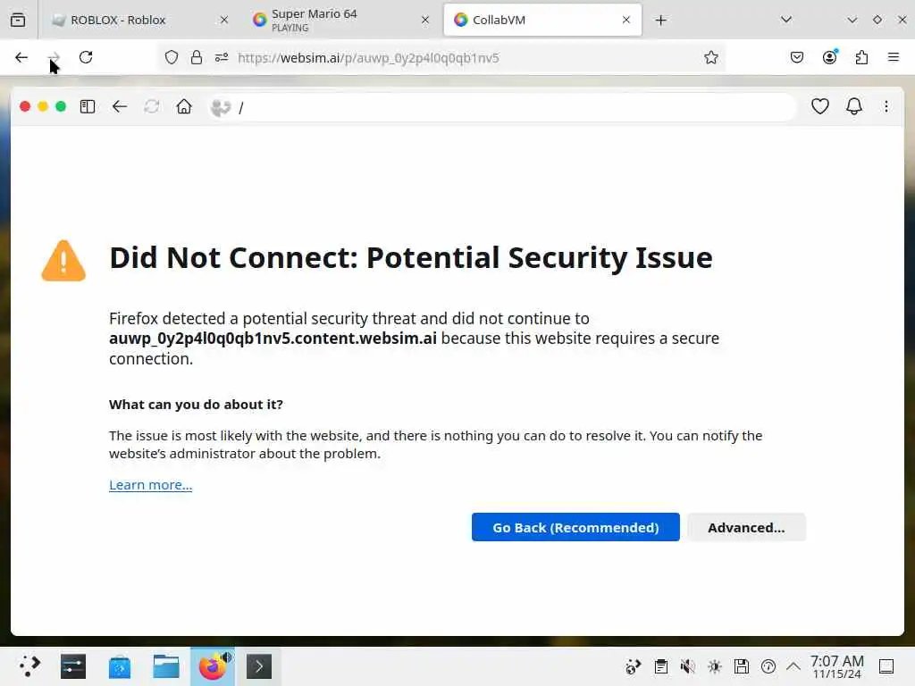The height and width of the screenshot is (686, 915).
Task: Toggle muted volume icon in system tray
Action: (687, 666)
